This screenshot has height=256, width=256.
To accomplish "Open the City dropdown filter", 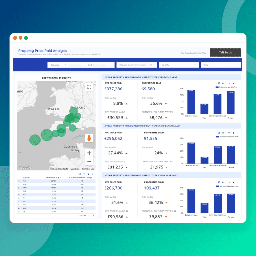I will 221,65.
